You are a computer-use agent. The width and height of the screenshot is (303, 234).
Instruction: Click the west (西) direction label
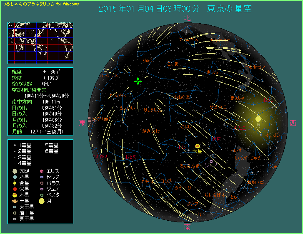[293, 123]
